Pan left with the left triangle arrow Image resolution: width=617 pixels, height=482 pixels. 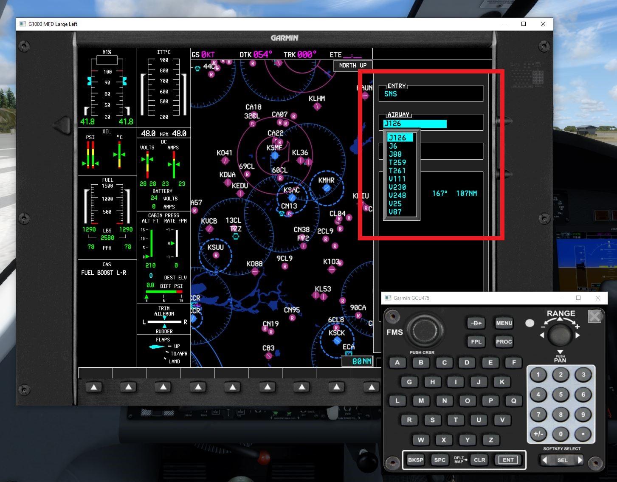[x=542, y=335]
